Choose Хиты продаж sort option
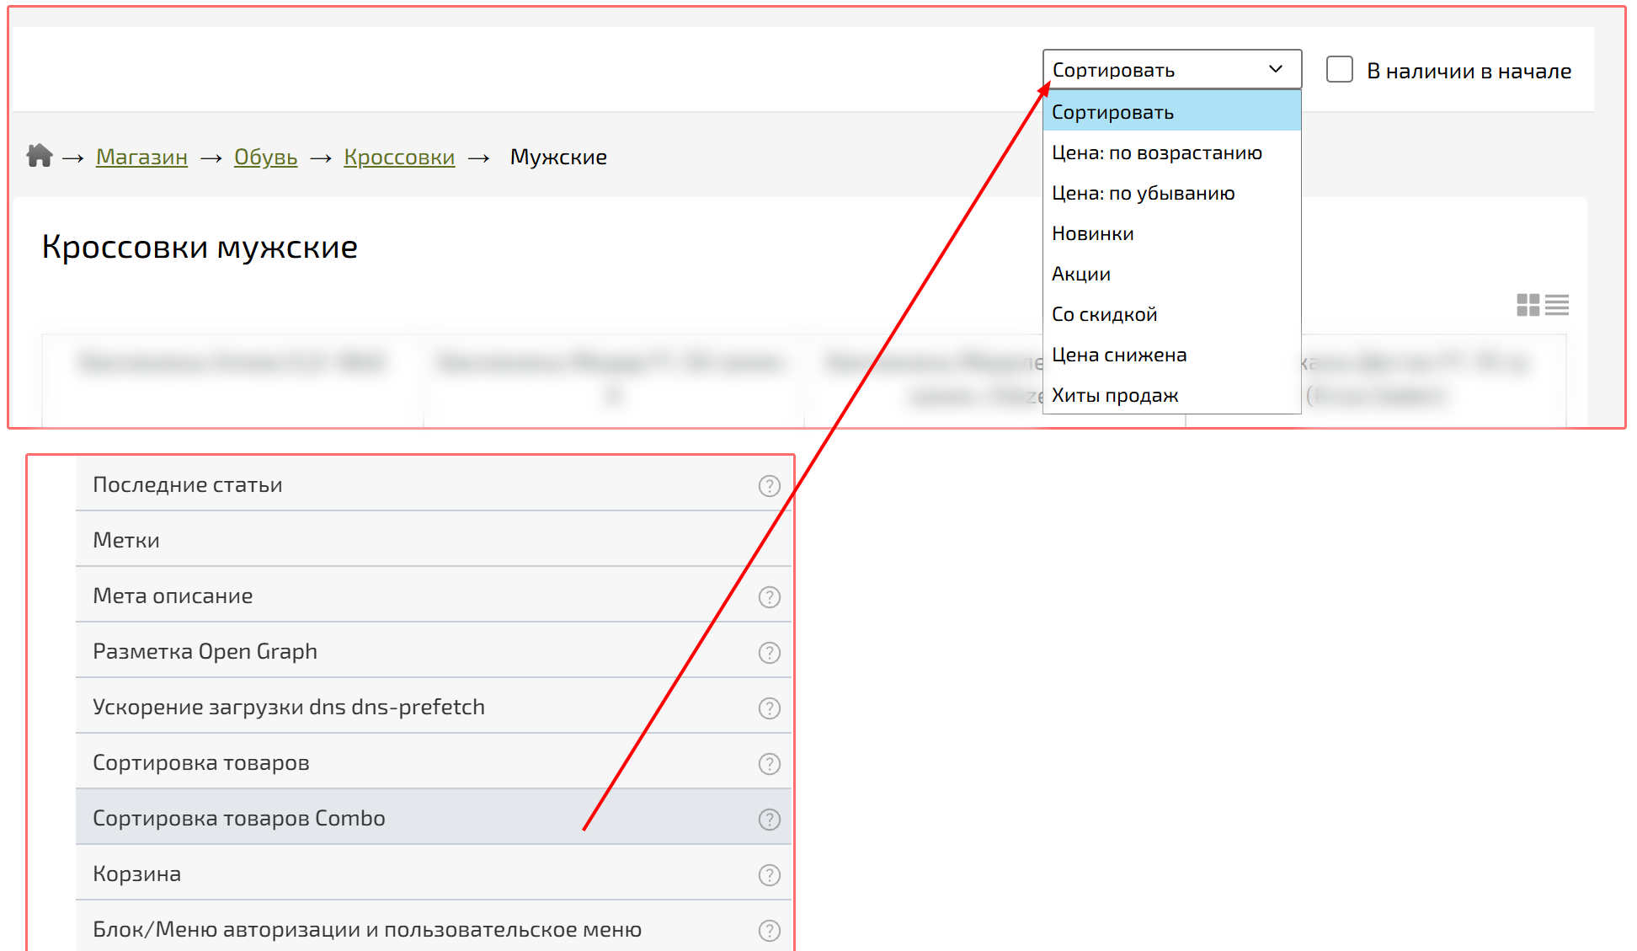Screen dimensions: 1637x951 tap(1114, 396)
